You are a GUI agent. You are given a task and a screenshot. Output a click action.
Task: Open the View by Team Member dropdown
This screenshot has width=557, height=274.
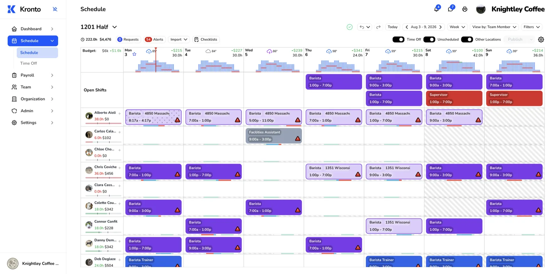(494, 27)
